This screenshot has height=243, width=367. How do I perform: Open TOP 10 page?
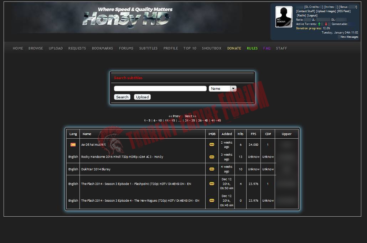[190, 48]
